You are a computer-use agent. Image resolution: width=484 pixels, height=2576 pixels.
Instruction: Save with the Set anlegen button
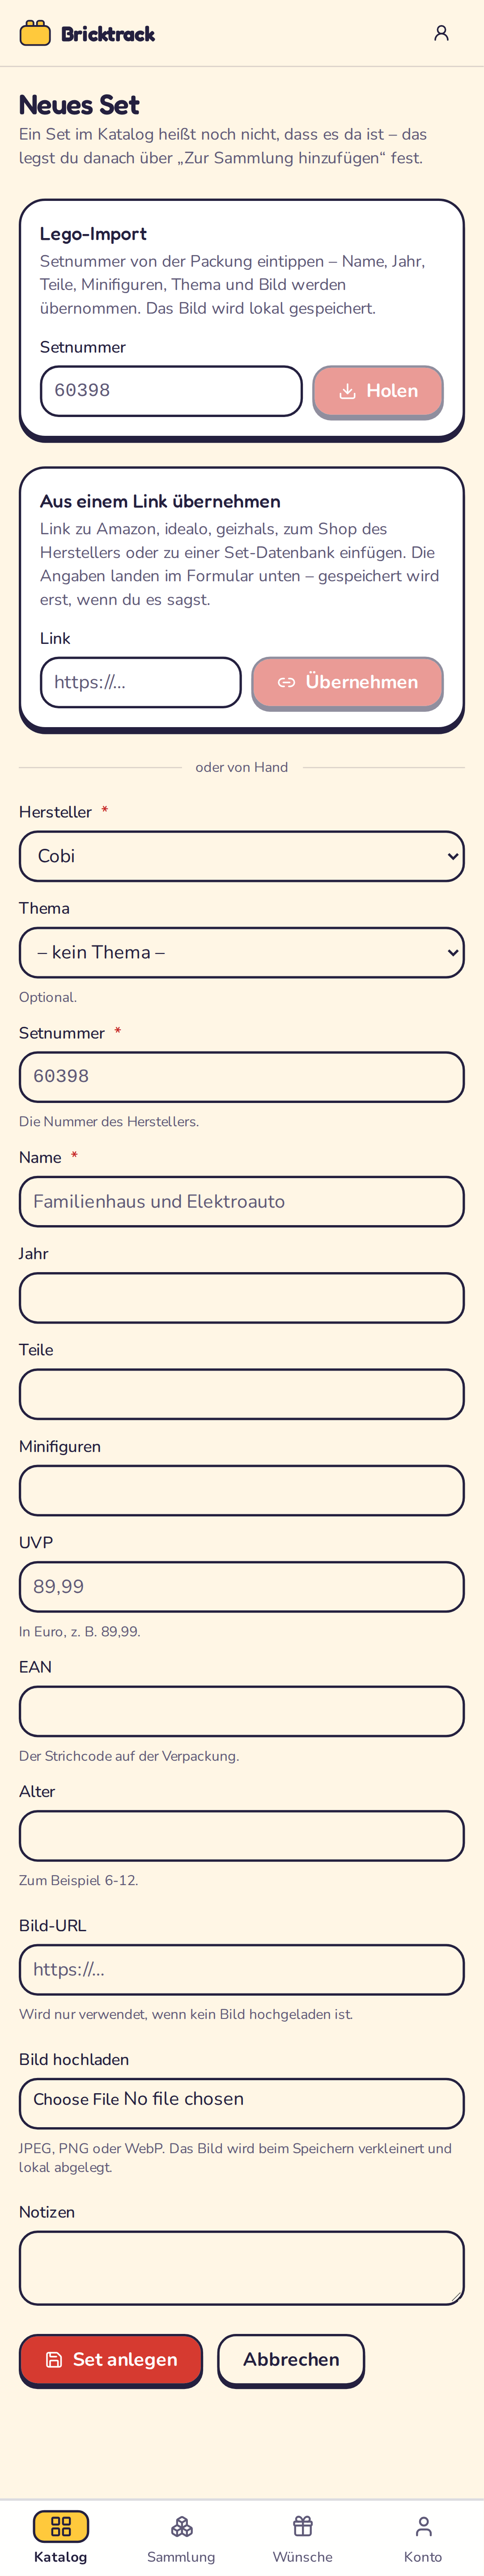click(111, 2359)
